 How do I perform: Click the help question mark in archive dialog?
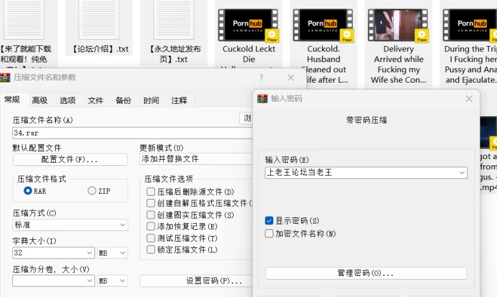261,78
